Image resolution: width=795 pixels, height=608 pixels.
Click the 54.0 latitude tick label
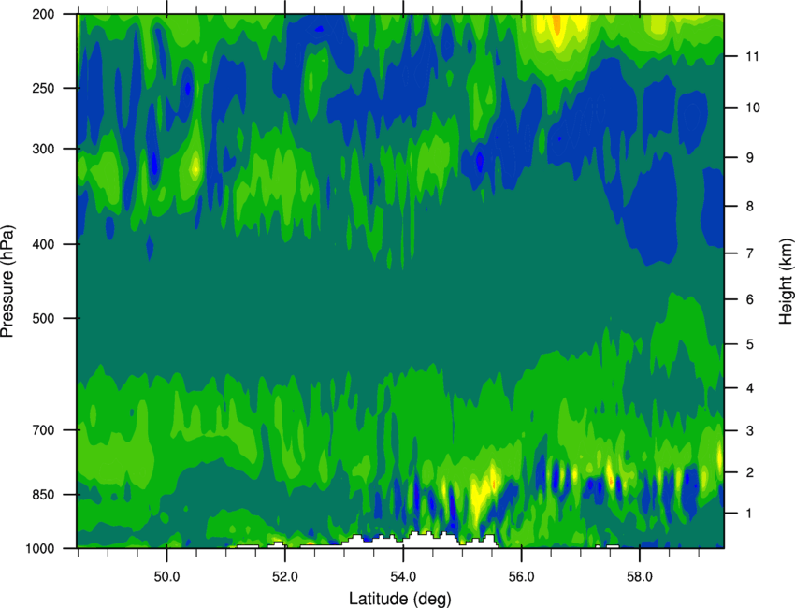pos(403,577)
